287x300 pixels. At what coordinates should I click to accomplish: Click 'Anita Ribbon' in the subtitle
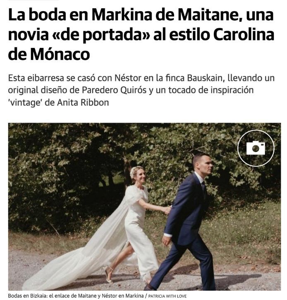pos(83,102)
